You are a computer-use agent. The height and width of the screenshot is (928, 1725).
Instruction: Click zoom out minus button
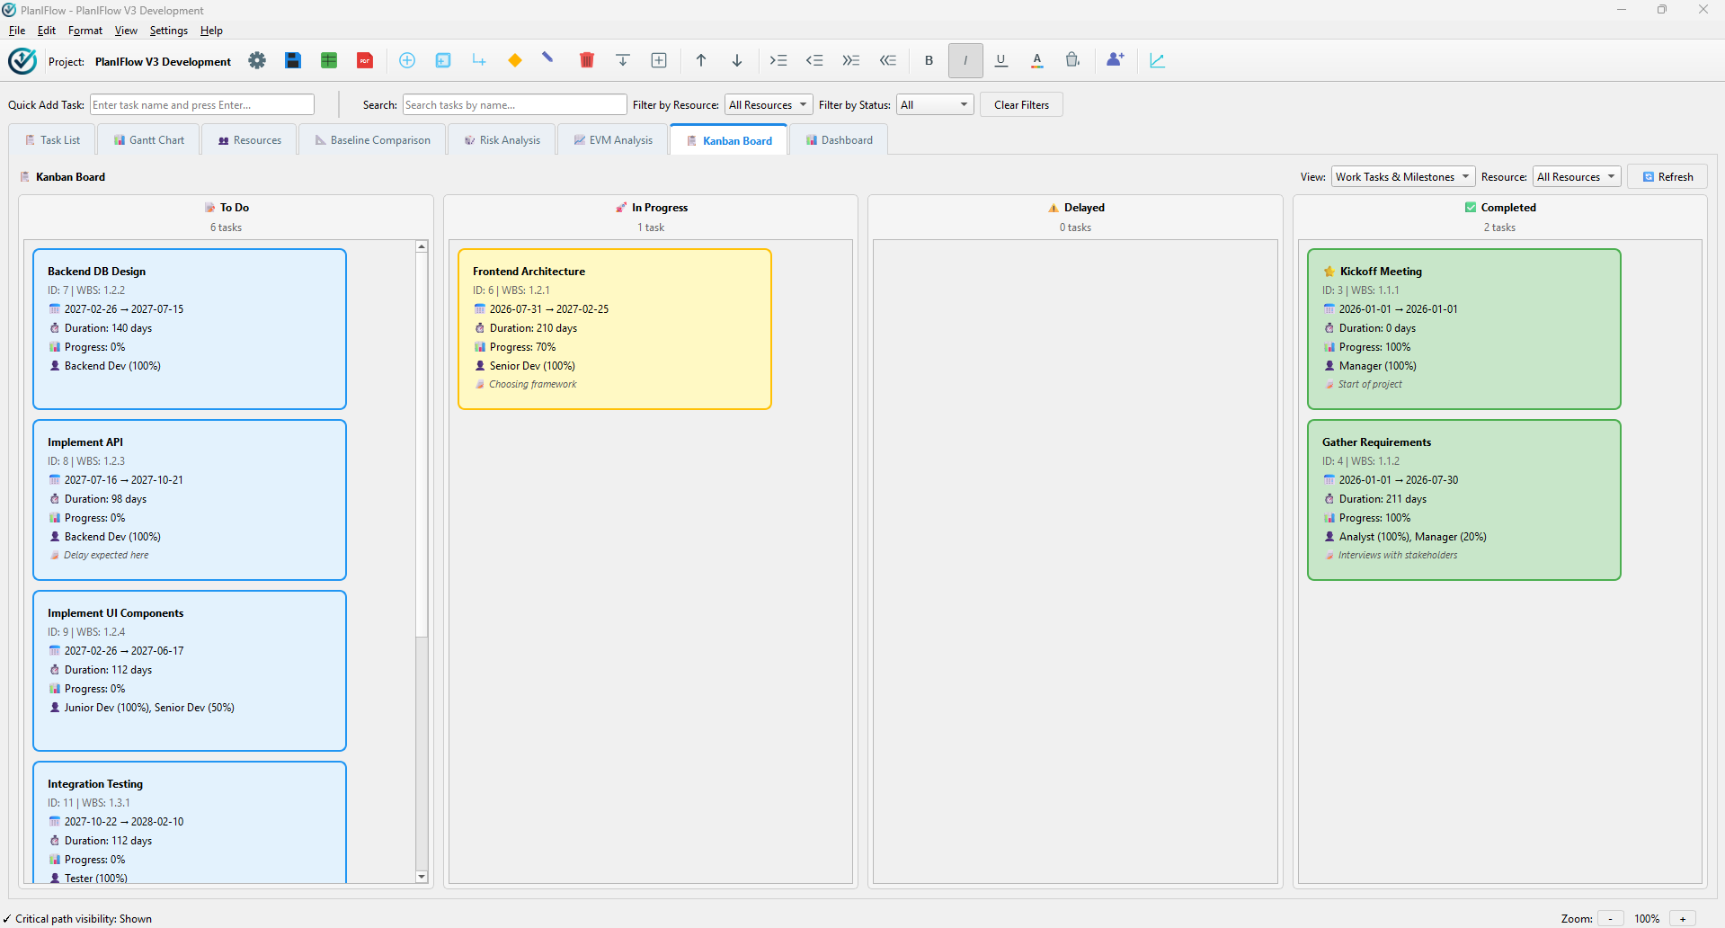1611,918
